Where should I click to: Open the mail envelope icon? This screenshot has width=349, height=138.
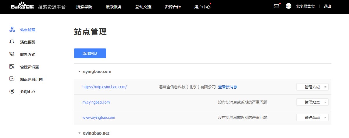pyautogui.click(x=276, y=6)
